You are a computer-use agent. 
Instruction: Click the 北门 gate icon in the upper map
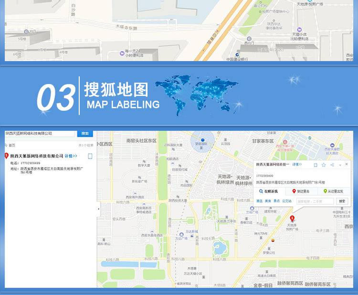(26, 32)
